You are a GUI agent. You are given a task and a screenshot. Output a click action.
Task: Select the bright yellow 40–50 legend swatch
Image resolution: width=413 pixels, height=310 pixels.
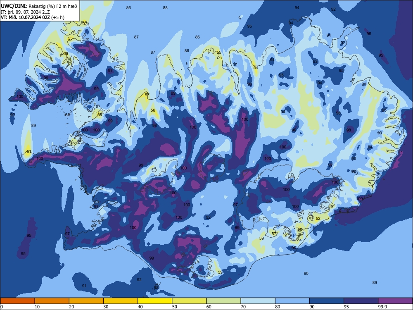coord(155,301)
